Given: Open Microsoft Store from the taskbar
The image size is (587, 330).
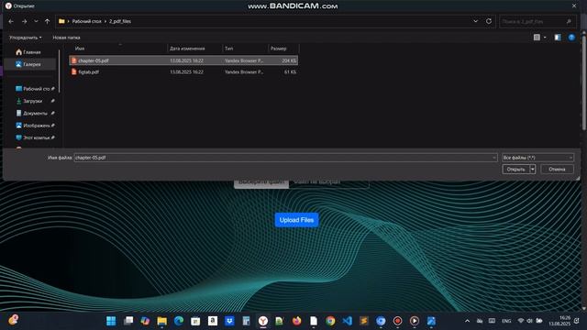Looking at the screenshot, I should pyautogui.click(x=195, y=321).
